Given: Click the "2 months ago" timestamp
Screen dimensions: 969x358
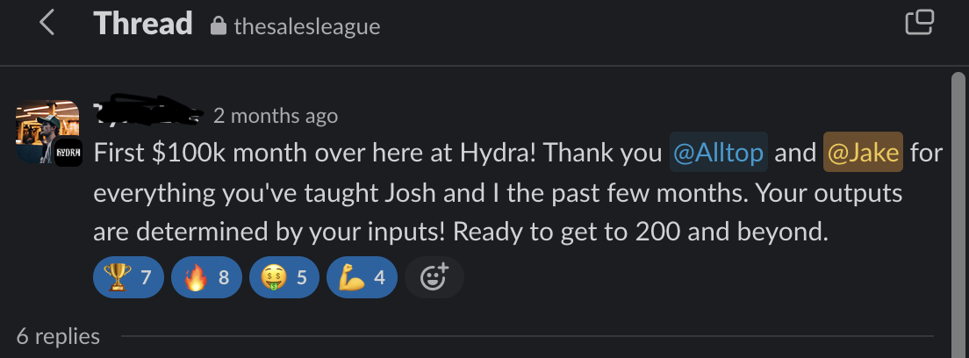Looking at the screenshot, I should point(275,116).
